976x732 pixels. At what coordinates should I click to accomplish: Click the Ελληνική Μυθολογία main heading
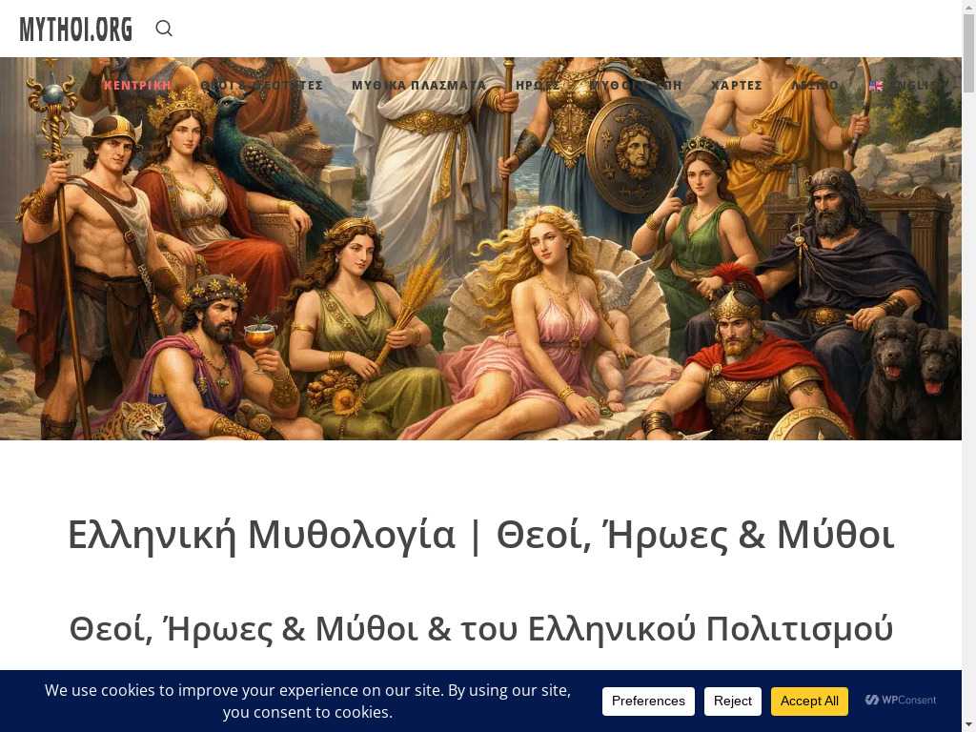[480, 535]
